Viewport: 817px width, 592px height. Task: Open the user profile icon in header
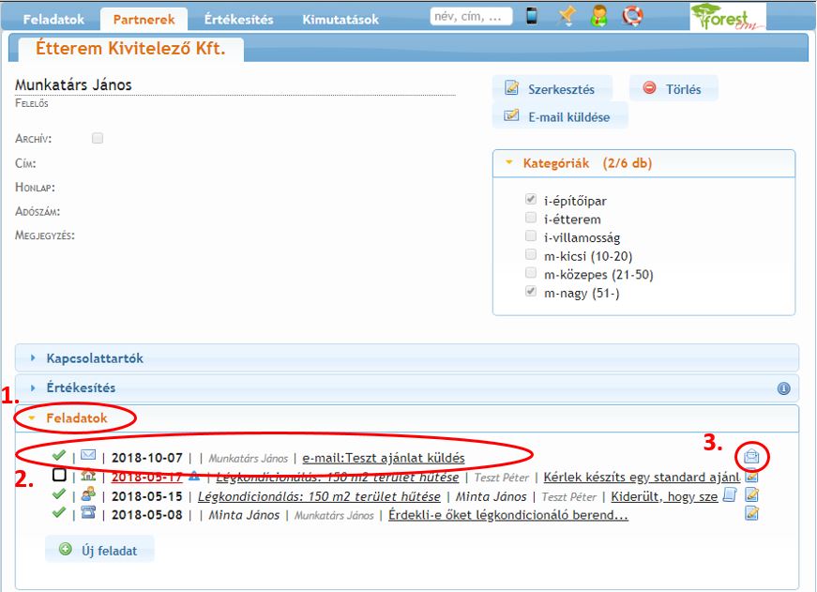[599, 16]
